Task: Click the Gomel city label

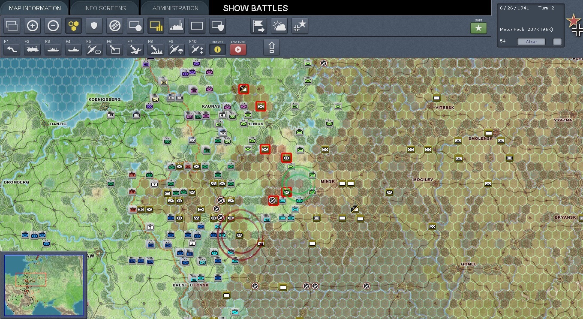Action: click(469, 264)
